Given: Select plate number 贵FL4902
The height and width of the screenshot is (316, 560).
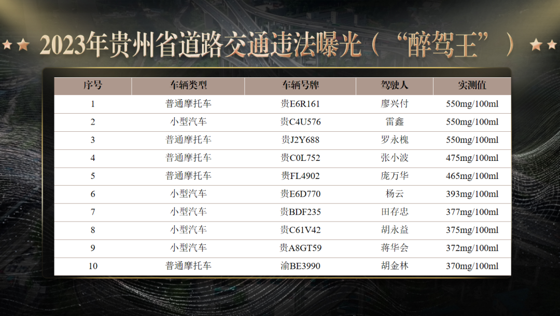Looking at the screenshot, I should (x=300, y=176).
